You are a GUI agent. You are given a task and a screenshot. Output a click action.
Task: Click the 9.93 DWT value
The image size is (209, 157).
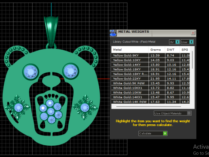(170, 83)
